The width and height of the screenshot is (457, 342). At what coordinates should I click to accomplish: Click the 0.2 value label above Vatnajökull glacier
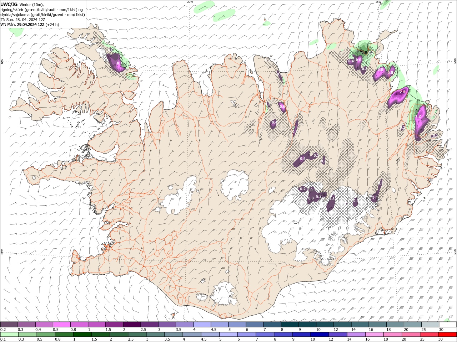click(303, 189)
